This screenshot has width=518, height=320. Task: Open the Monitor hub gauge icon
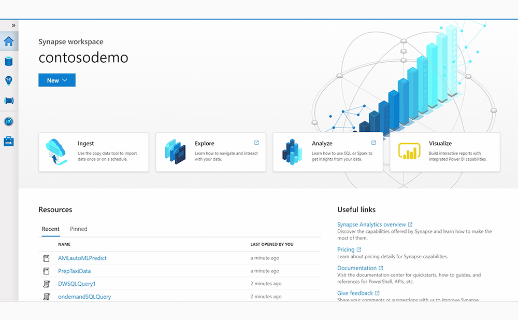pyautogui.click(x=8, y=121)
